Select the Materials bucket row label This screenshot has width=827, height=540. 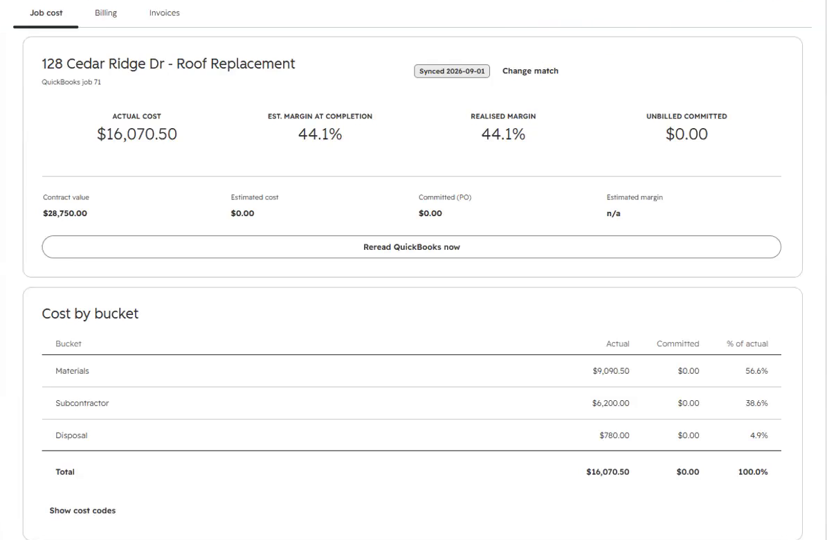pyautogui.click(x=72, y=371)
